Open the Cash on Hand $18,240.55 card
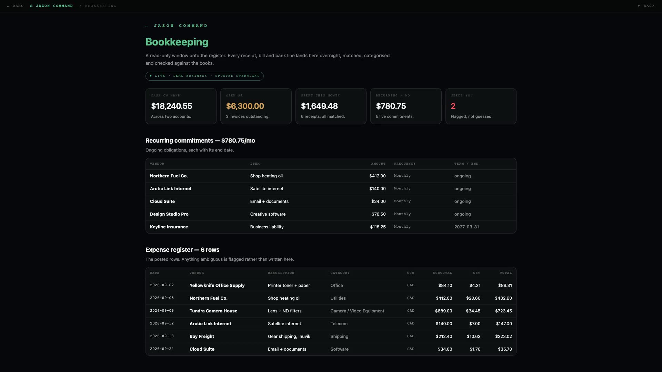Screen dimensions: 662x372 click(181, 106)
